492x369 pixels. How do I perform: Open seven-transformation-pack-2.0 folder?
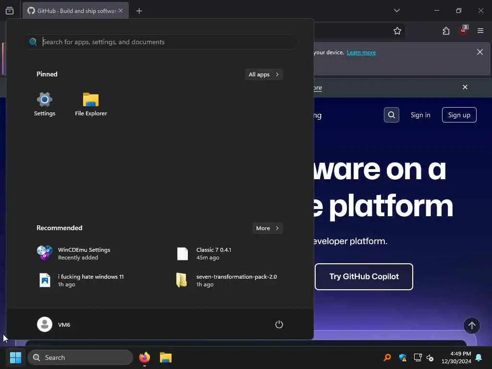[227, 280]
